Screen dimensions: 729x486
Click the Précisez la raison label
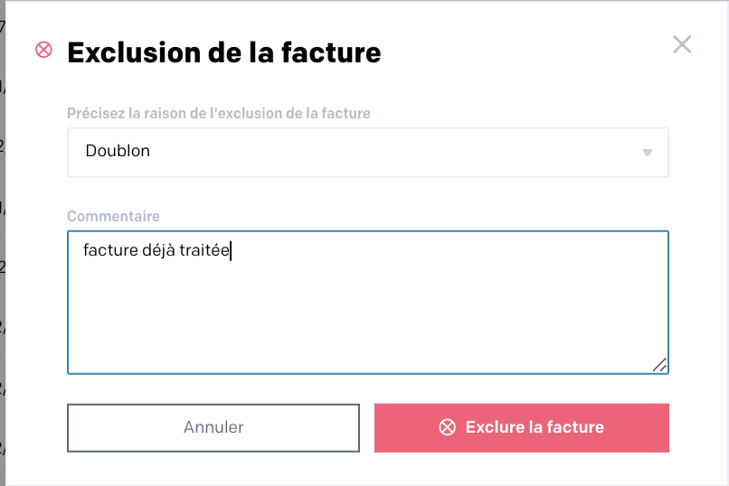click(219, 113)
